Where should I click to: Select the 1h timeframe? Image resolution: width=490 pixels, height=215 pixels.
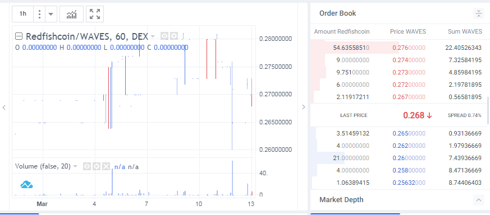pos(23,14)
